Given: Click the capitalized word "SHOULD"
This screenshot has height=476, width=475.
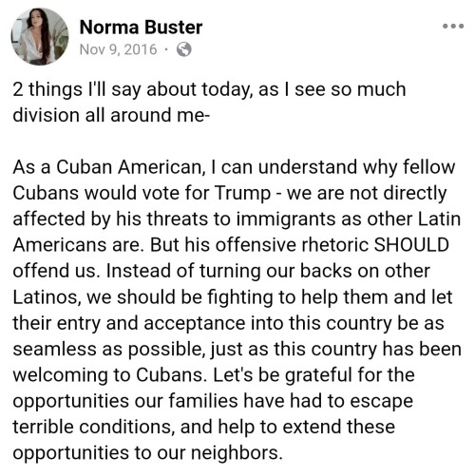Looking at the screenshot, I should tap(411, 245).
